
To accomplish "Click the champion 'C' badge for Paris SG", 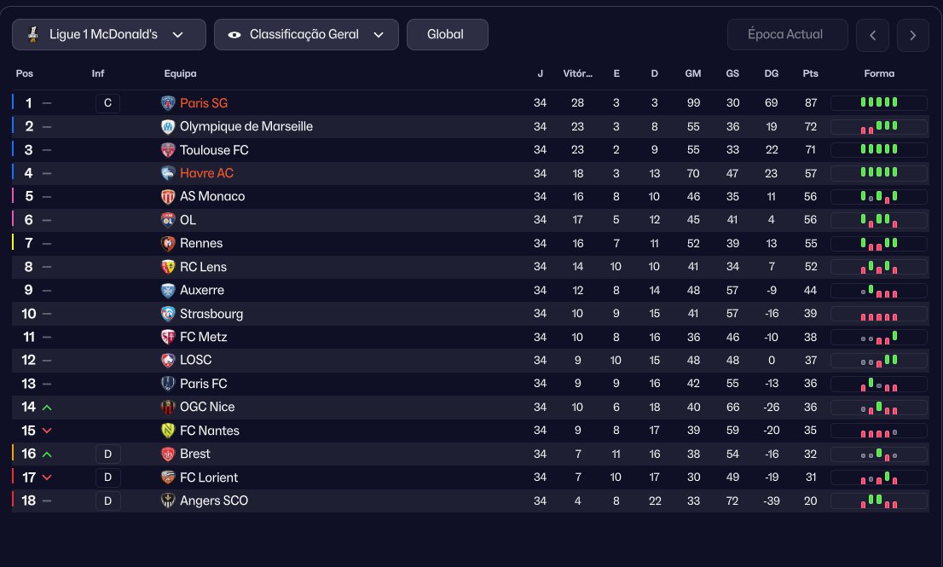I will 107,103.
